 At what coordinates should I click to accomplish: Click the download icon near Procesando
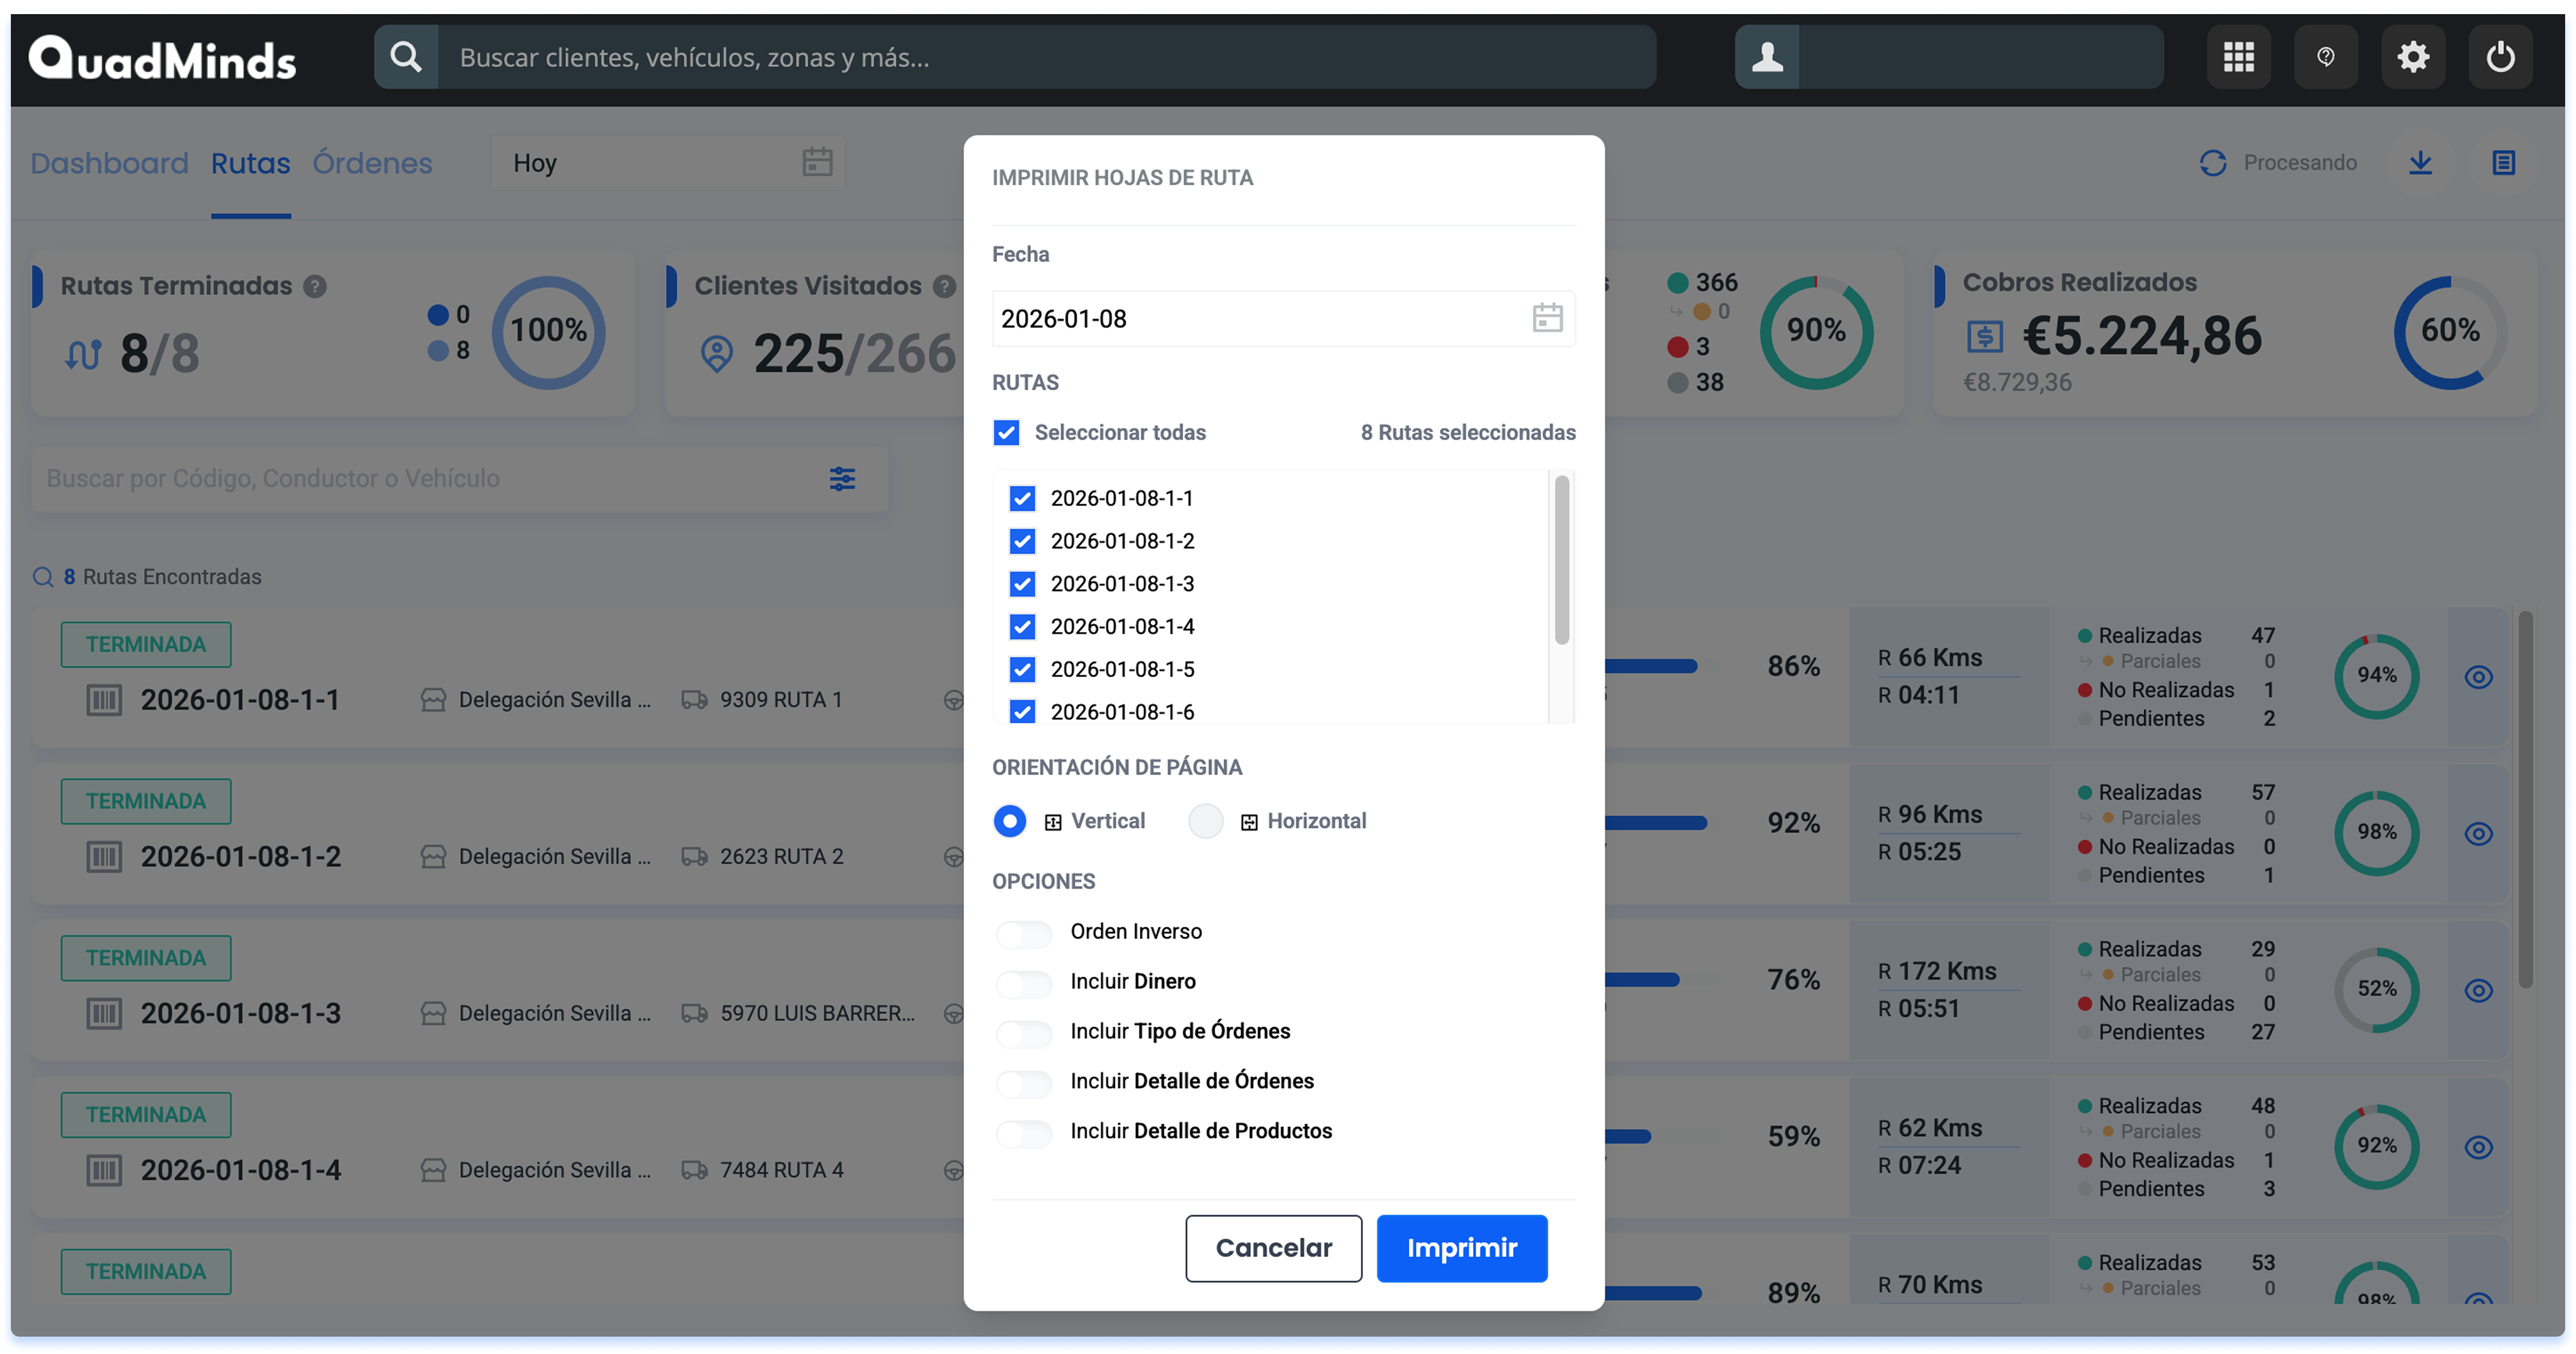(x=2420, y=163)
